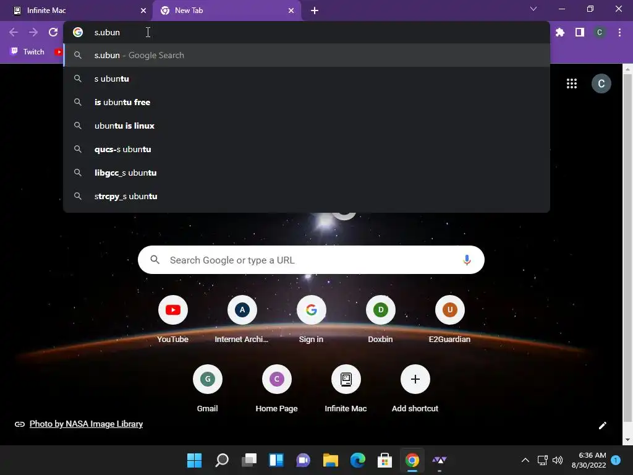Pick the 'is ubuntu free' suggestion
This screenshot has width=633, height=475.
click(x=307, y=102)
